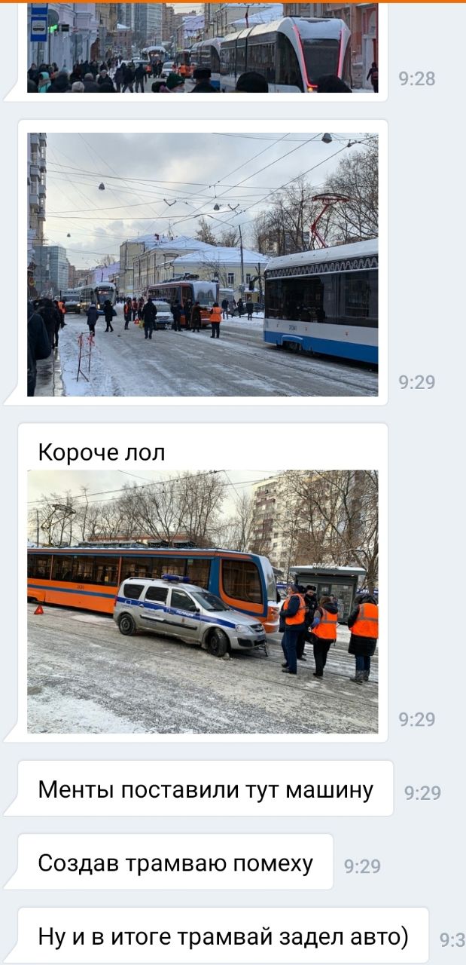
Task: Select the caption text 'Короче лол'
Action: pyautogui.click(x=101, y=452)
